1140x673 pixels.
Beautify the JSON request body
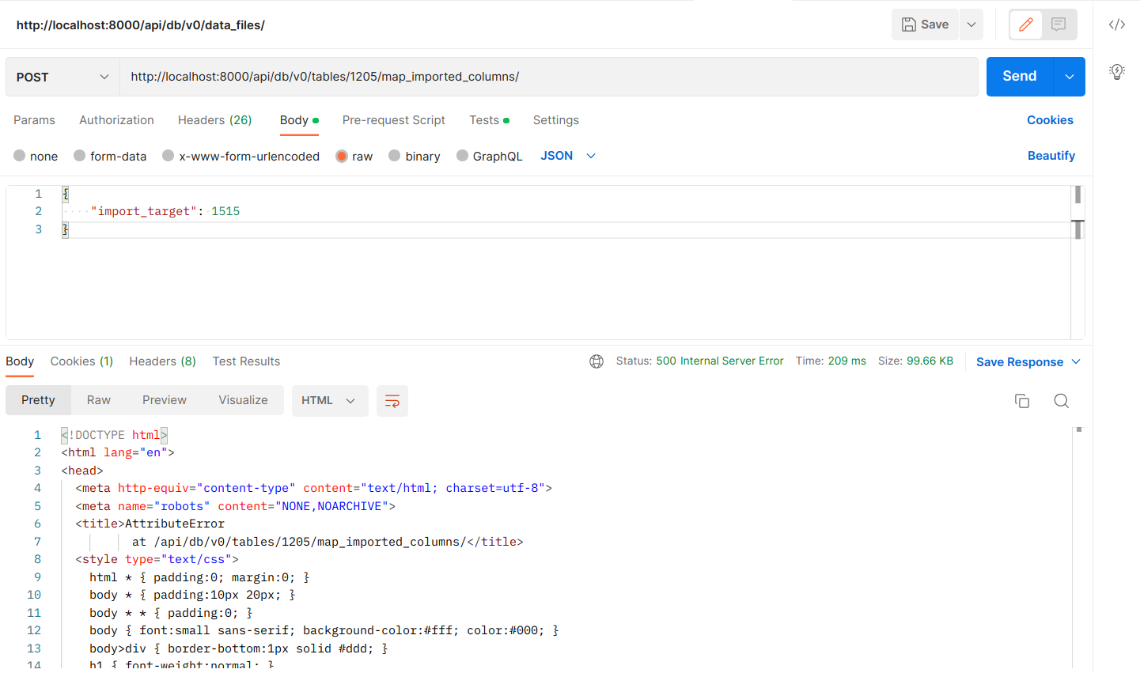(1051, 156)
